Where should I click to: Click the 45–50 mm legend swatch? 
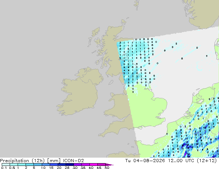[x=102, y=165]
